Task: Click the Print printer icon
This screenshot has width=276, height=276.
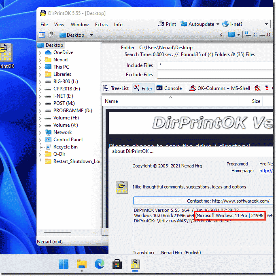Action: coord(161,23)
